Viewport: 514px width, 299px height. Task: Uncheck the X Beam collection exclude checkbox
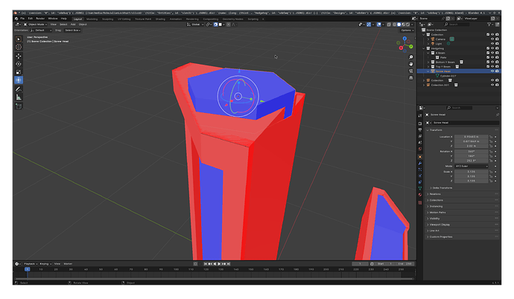coord(488,53)
